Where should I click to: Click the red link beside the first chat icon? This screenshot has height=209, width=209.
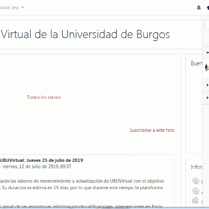[202, 182]
